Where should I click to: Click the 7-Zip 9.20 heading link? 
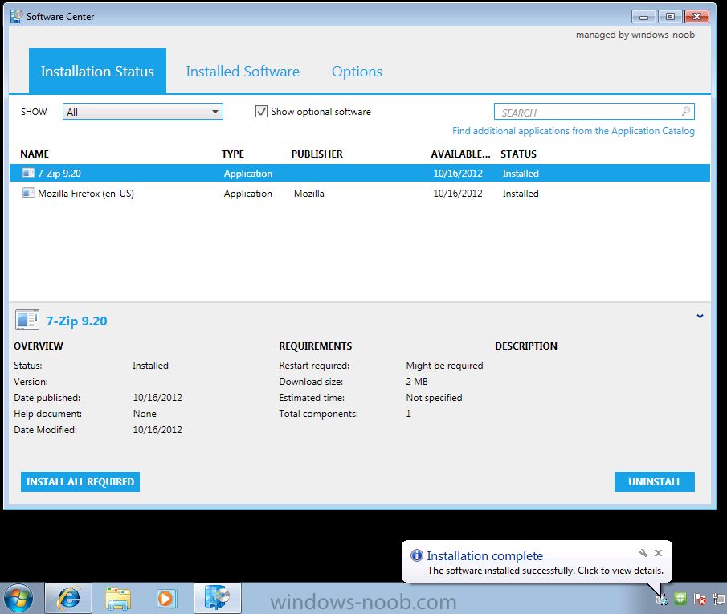[76, 321]
